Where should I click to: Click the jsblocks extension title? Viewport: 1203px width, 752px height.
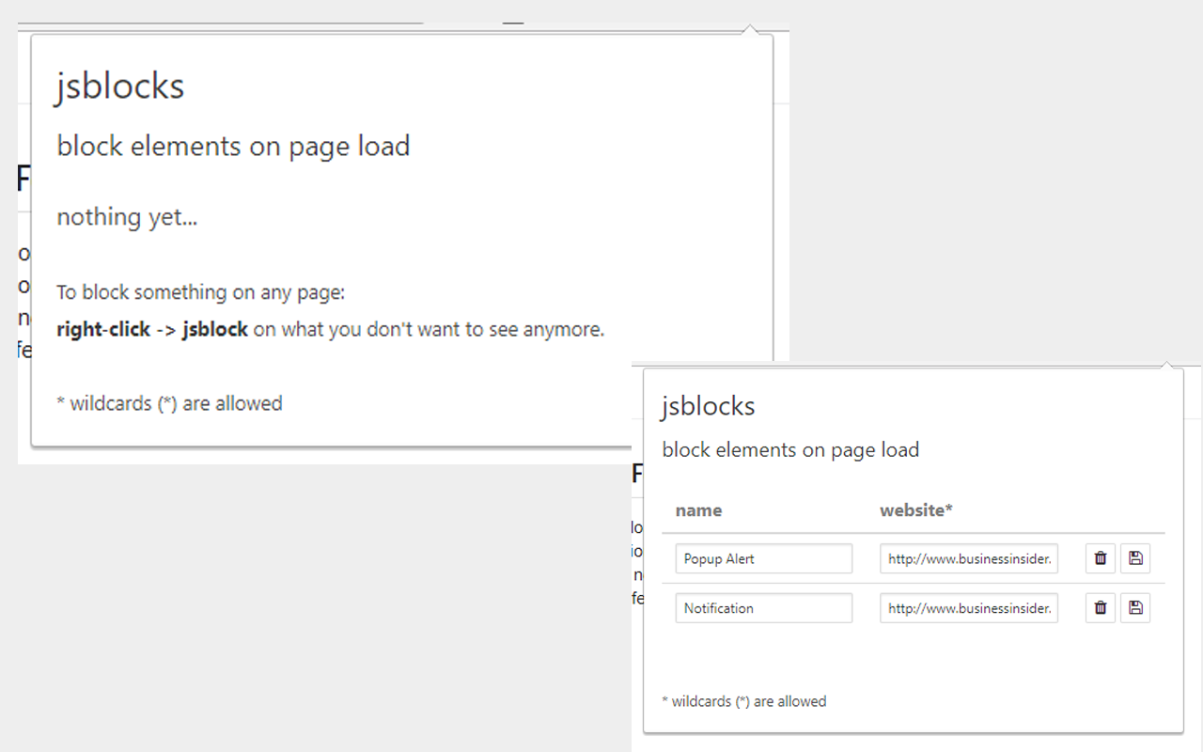click(708, 406)
